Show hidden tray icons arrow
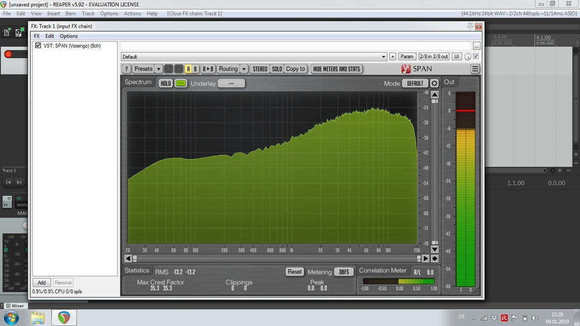This screenshot has height=326, width=580. pos(474,318)
